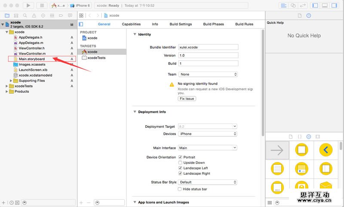Image resolution: width=344 pixels, height=207 pixels.
Task: Open the Team dropdown
Action: pyautogui.click(x=208, y=74)
